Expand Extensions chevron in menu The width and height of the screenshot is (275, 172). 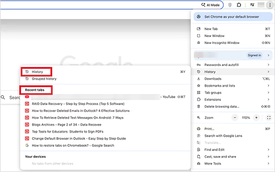[269, 100]
